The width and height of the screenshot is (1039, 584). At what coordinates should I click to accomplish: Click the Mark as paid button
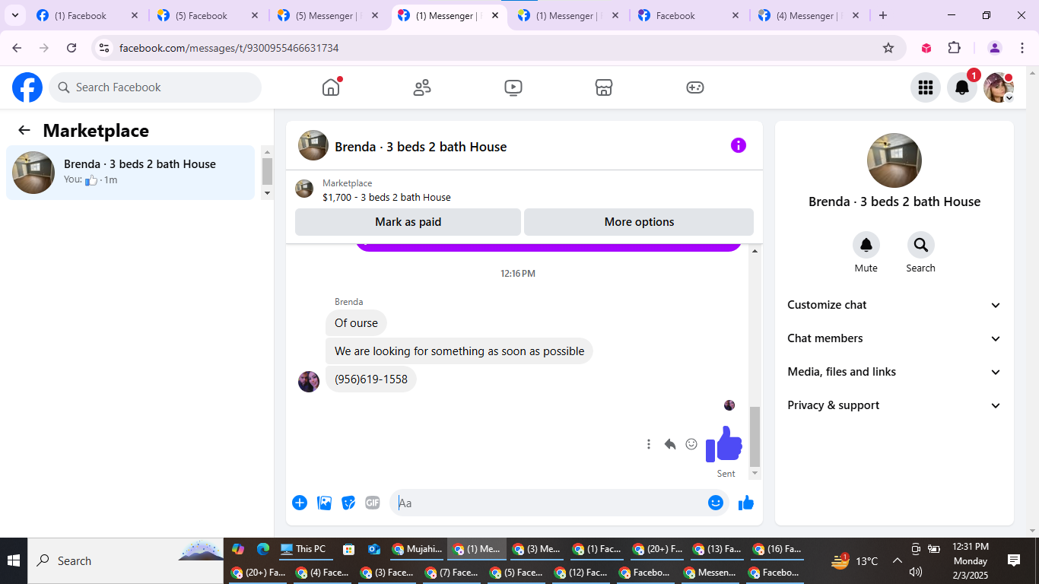pyautogui.click(x=408, y=222)
